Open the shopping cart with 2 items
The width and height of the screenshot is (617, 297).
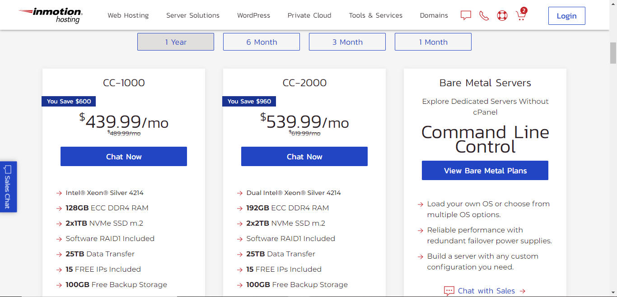pyautogui.click(x=521, y=14)
